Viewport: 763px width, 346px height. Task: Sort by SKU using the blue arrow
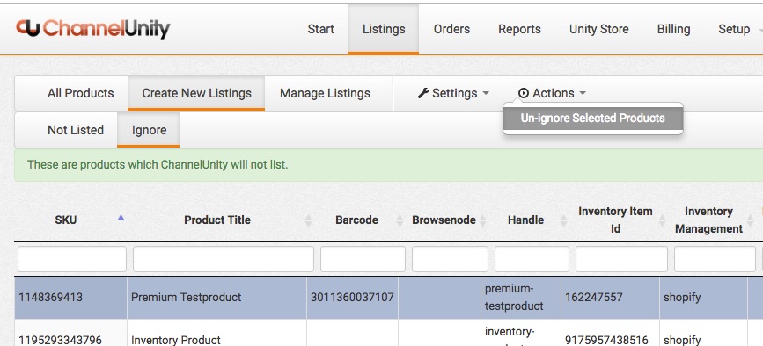tap(121, 218)
